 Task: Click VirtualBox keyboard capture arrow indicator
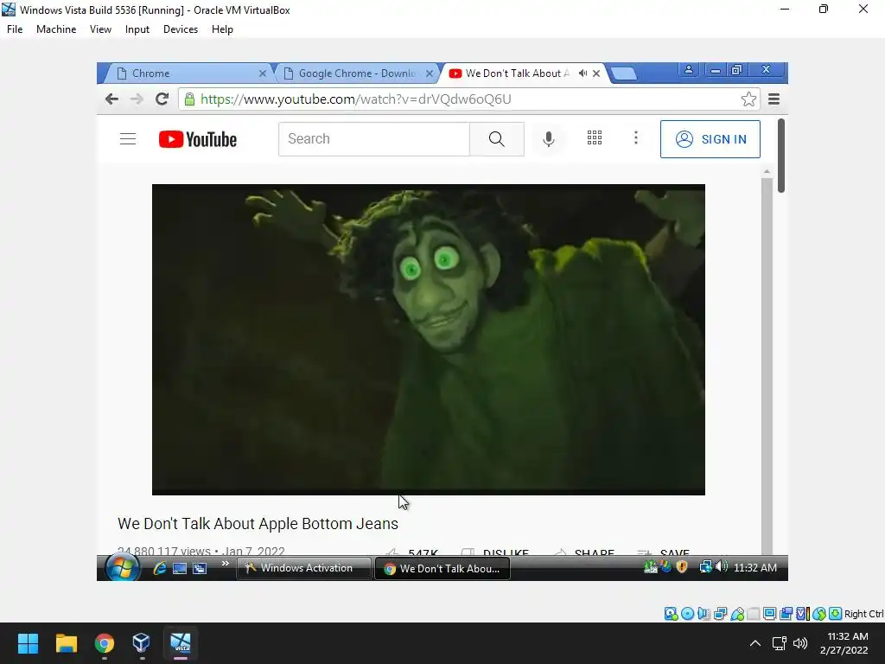(x=836, y=614)
